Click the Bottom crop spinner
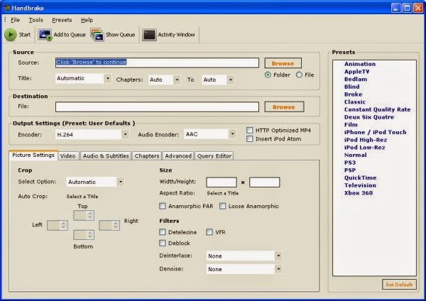426x301 pixels. click(x=84, y=235)
